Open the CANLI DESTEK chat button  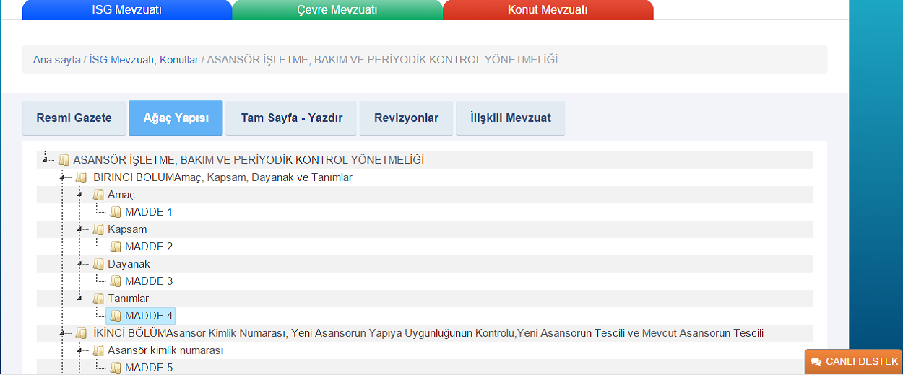854,361
